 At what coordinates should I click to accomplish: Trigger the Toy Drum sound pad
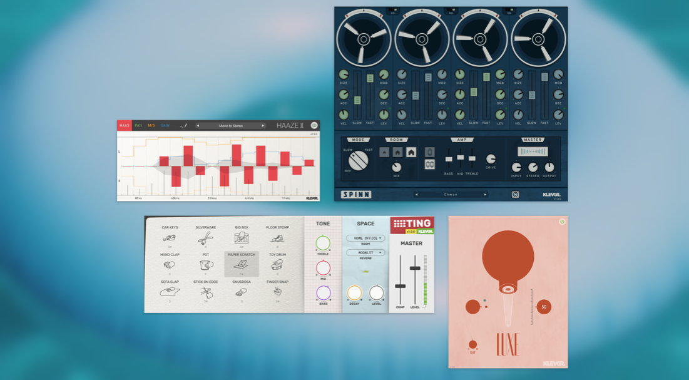[x=277, y=265]
